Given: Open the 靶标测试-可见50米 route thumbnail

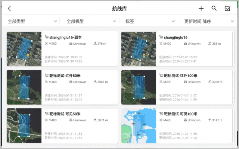Looking at the screenshot, I should point(24,126).
